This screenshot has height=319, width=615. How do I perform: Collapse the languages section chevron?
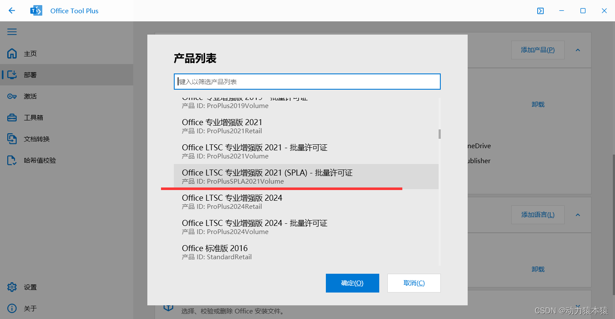578,215
